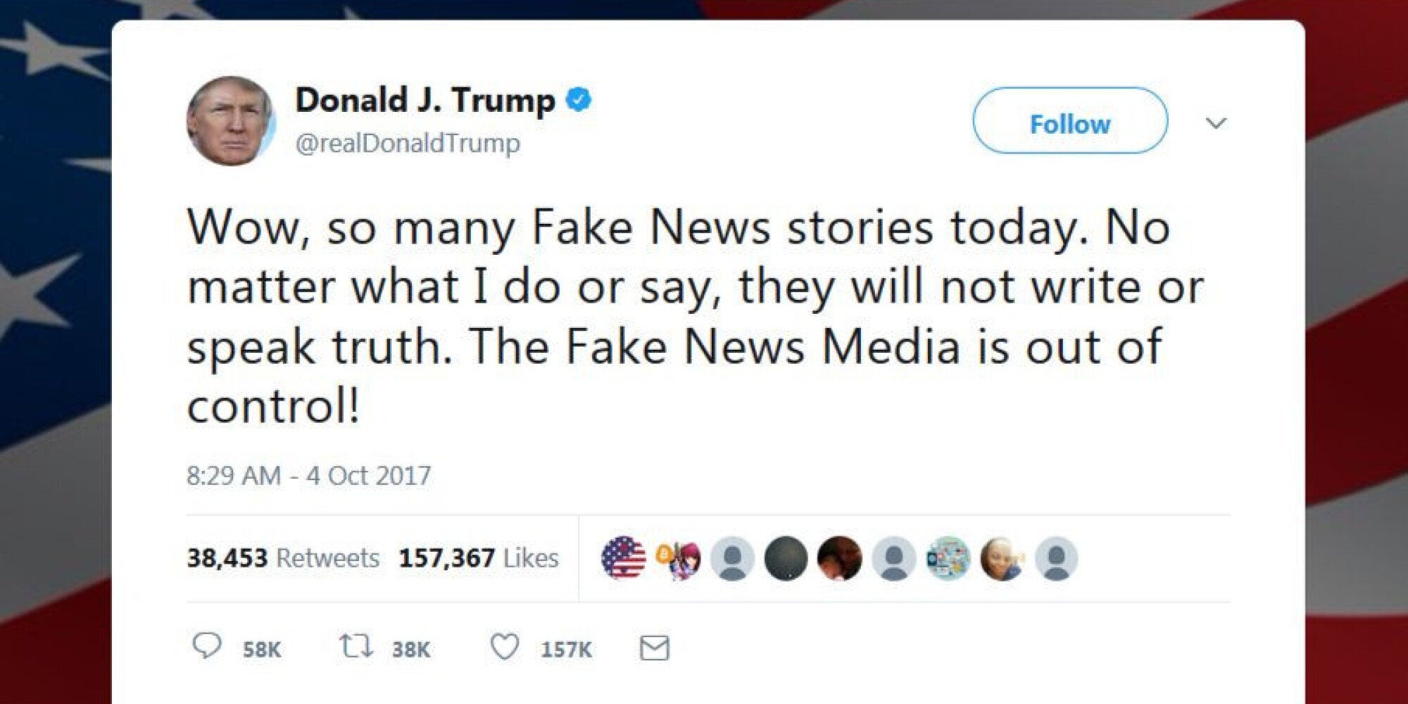
Task: Expand the tweet options chevron
Action: 1216,123
